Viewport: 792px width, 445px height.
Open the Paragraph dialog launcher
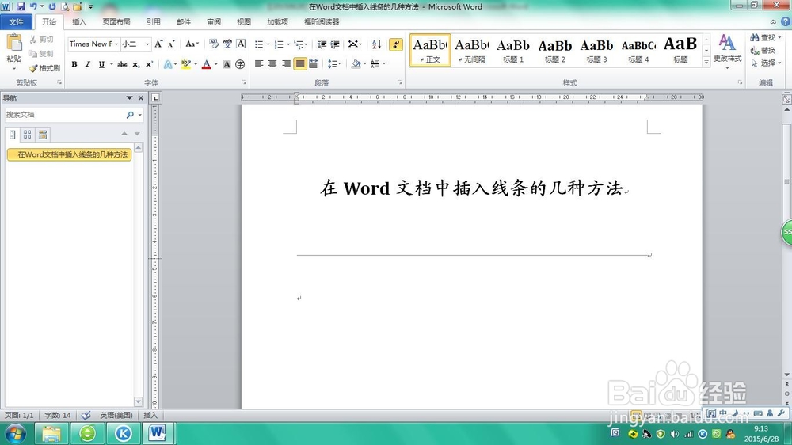coord(399,82)
